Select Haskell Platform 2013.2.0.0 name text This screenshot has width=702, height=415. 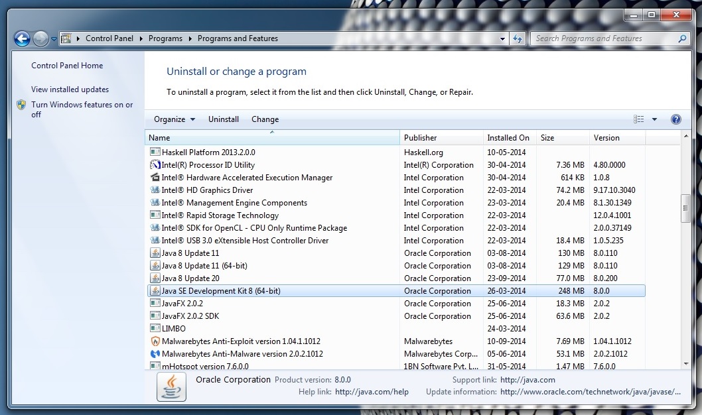pyautogui.click(x=208, y=152)
